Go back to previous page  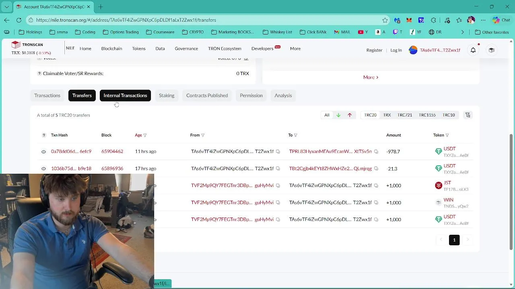click(7, 20)
